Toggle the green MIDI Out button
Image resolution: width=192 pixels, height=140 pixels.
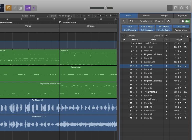(187, 21)
